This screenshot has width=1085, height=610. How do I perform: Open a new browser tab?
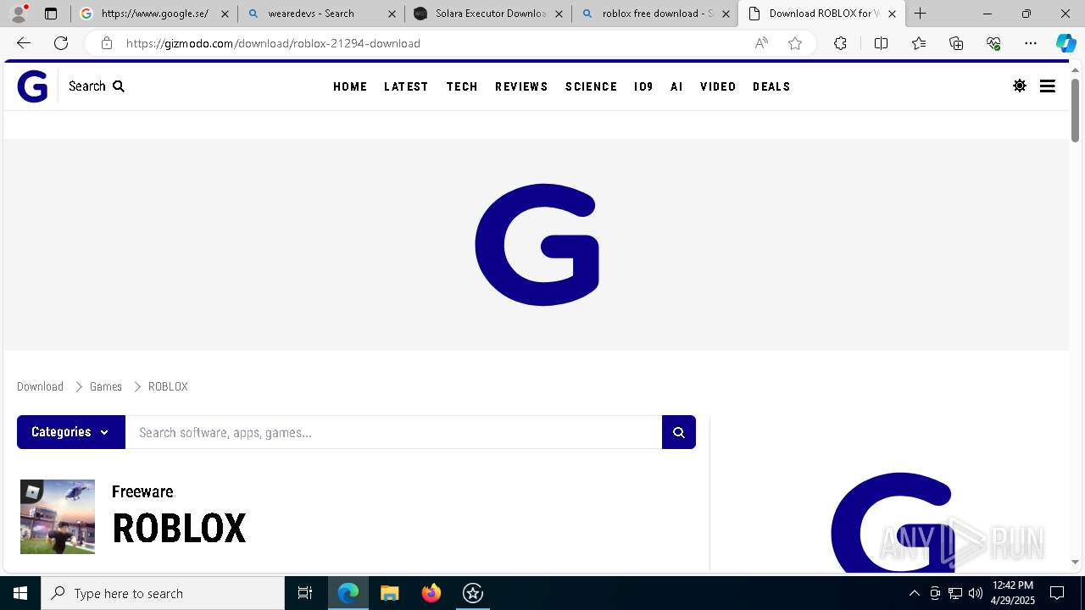point(920,14)
